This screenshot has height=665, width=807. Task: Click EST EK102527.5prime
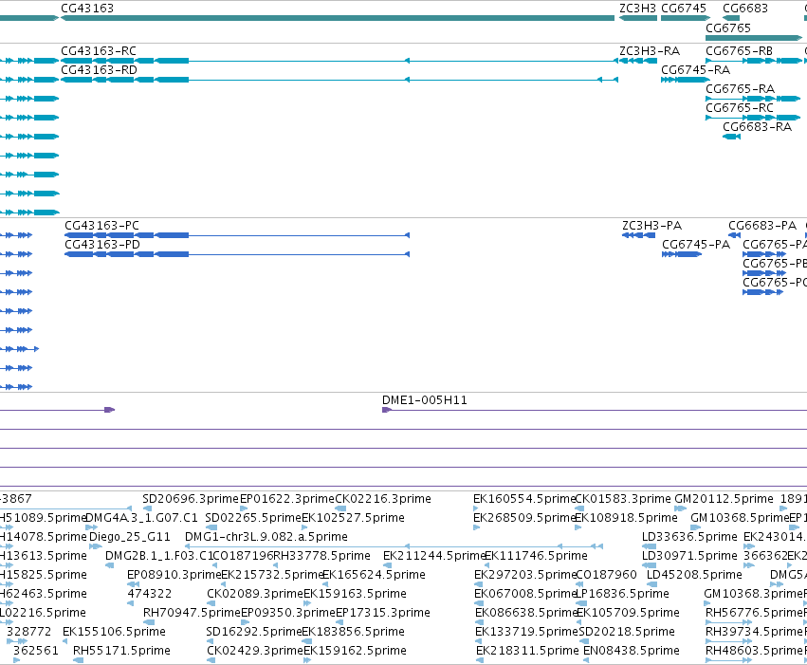[353, 518]
